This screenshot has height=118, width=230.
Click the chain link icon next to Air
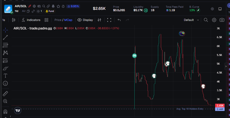click(x=33, y=11)
